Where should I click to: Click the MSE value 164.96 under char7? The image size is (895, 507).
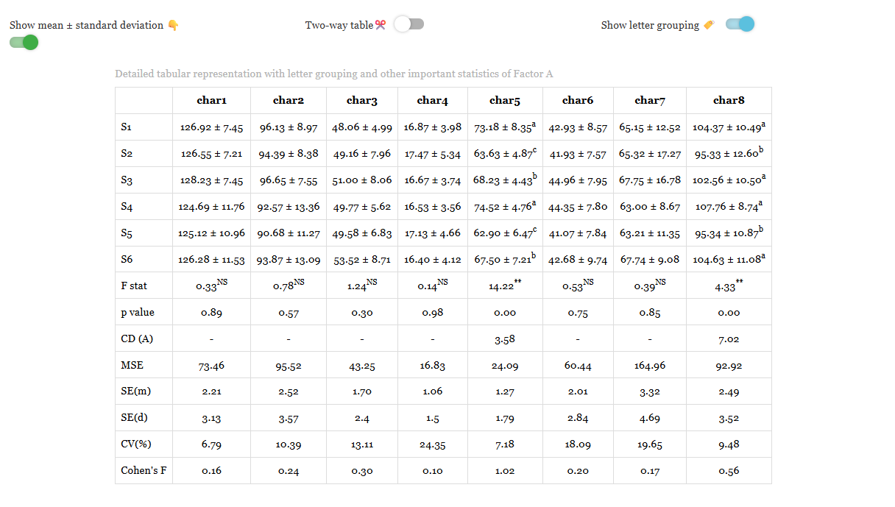tap(650, 366)
